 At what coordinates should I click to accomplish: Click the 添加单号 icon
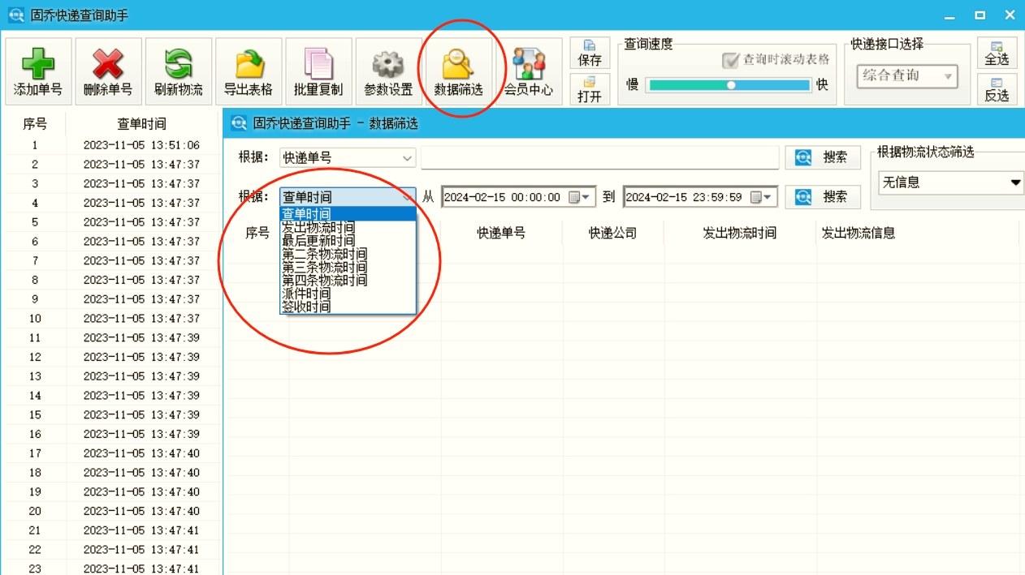[x=37, y=71]
